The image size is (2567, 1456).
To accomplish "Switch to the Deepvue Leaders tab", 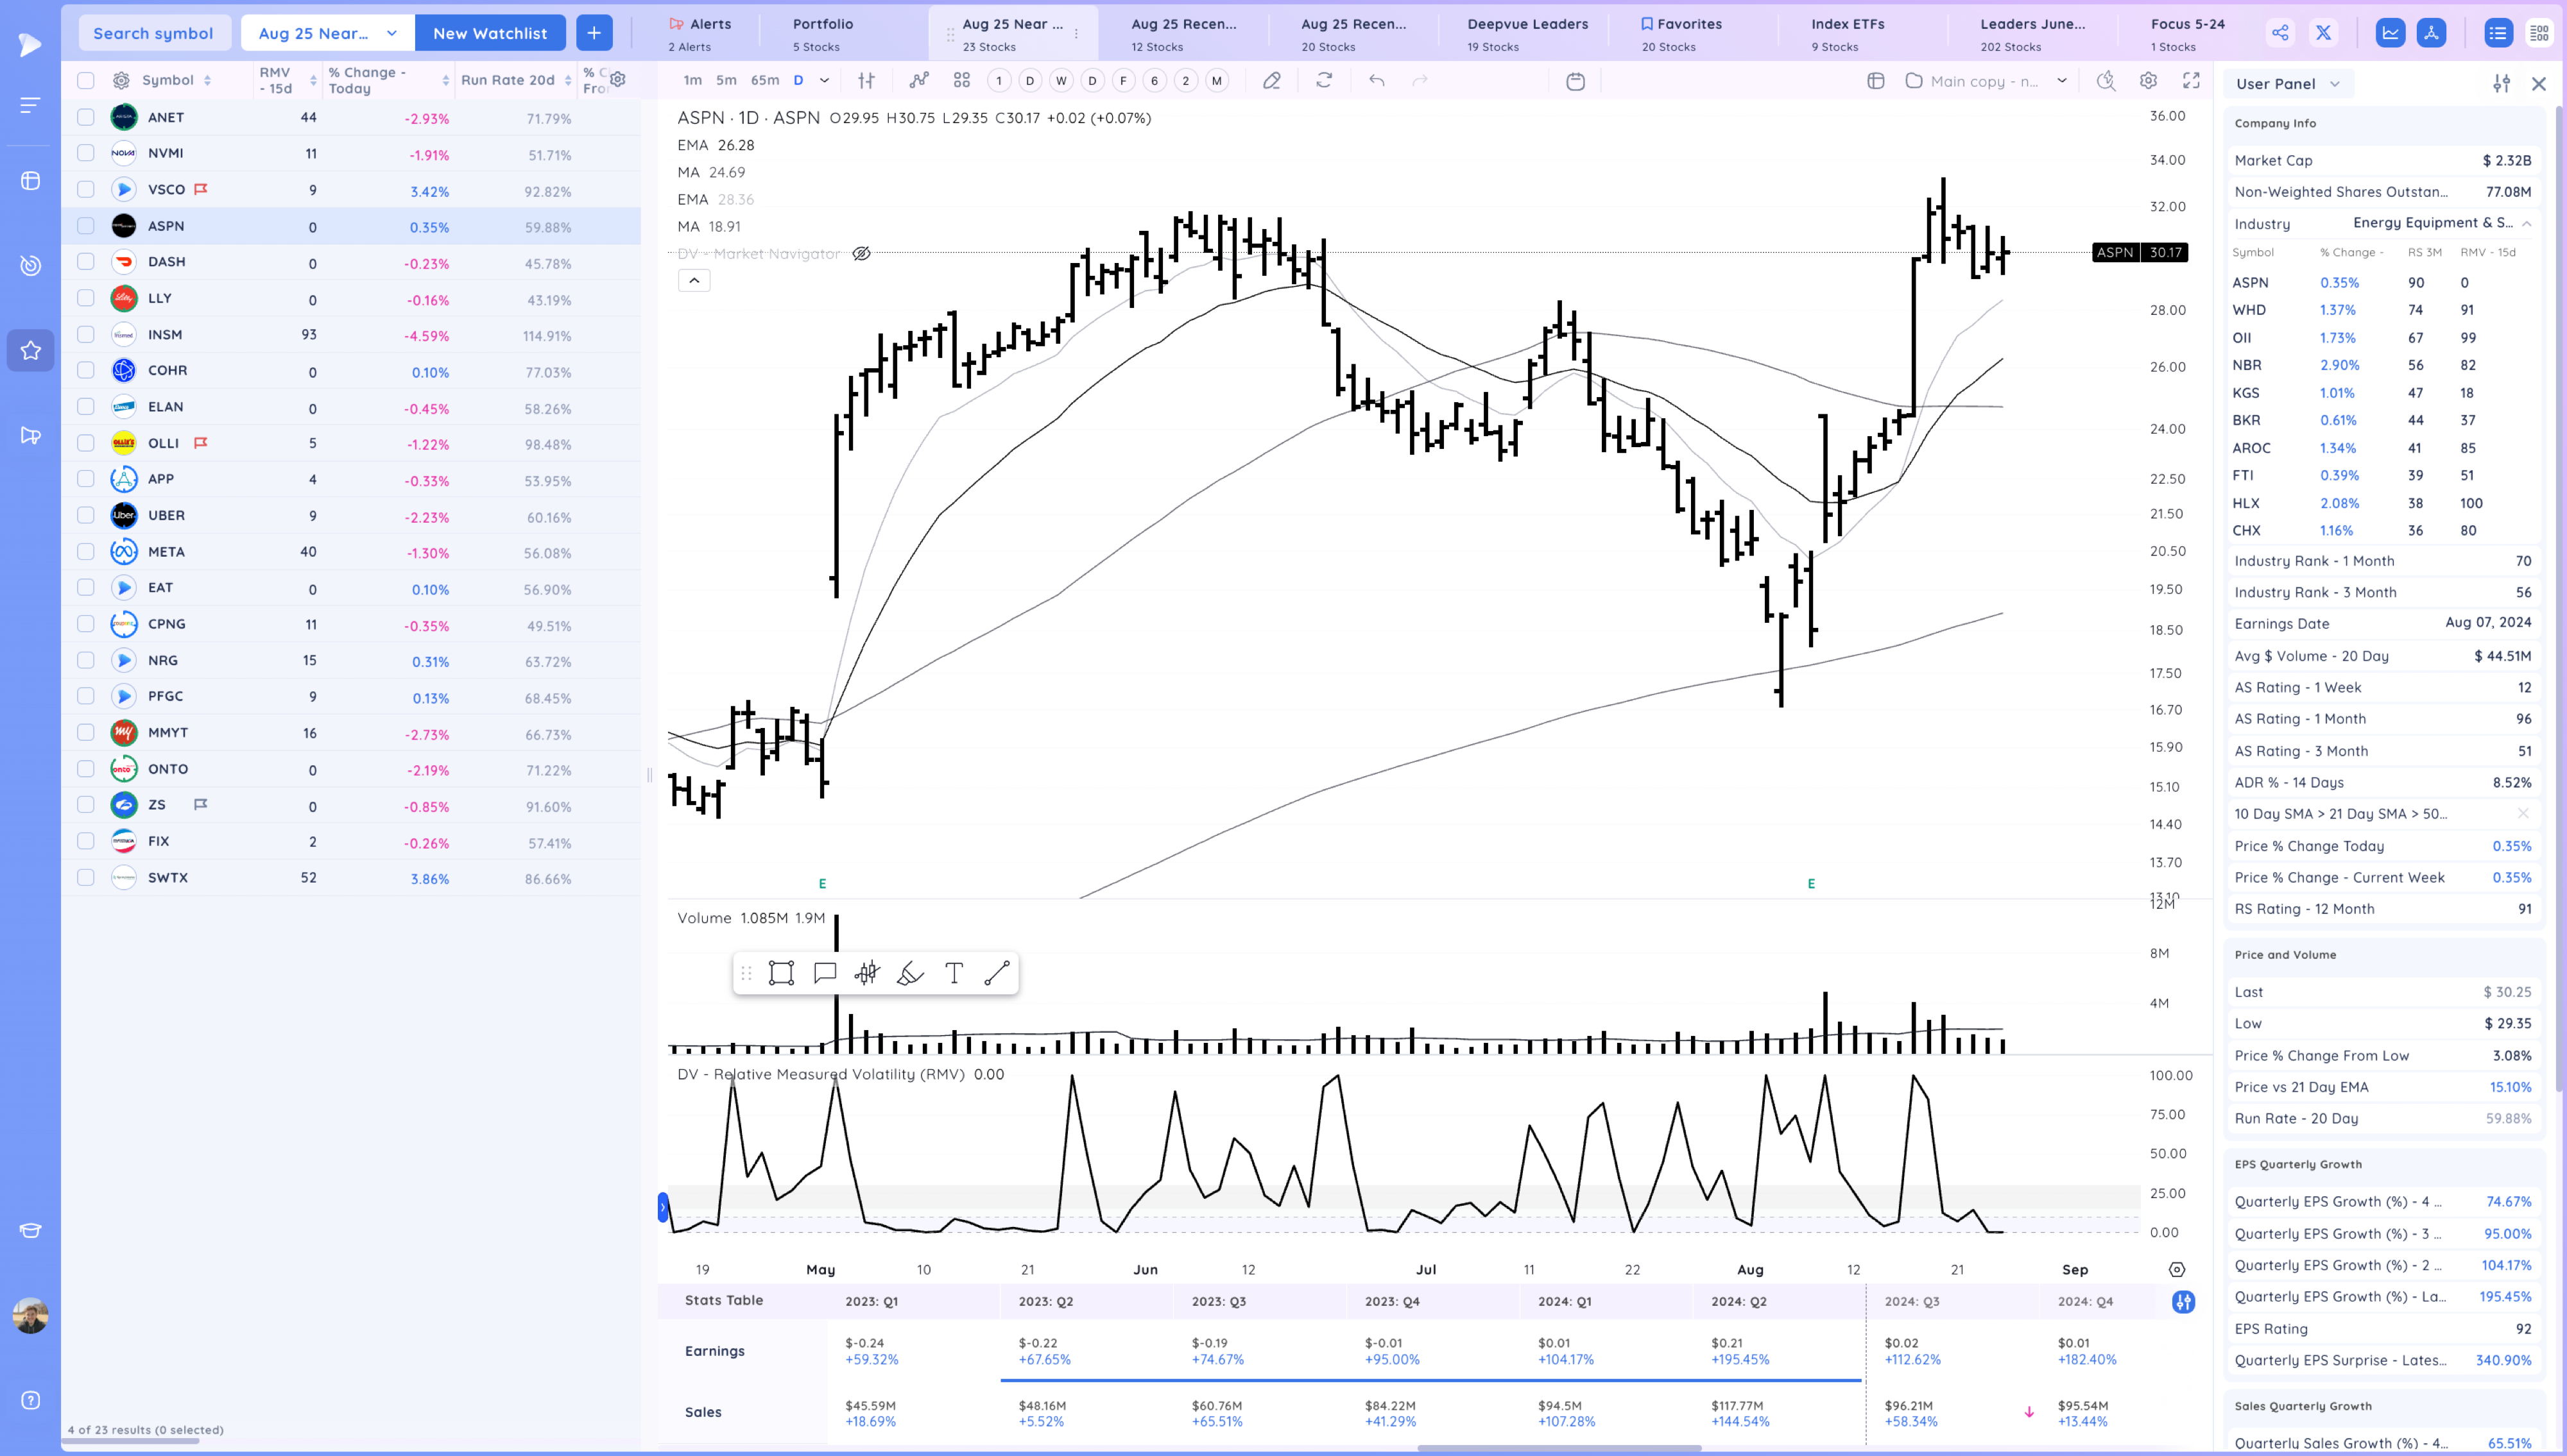I will point(1527,33).
